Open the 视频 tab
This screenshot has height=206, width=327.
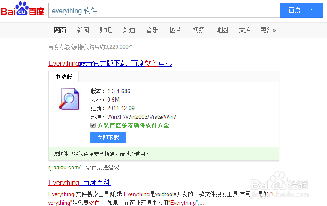pos(198,30)
